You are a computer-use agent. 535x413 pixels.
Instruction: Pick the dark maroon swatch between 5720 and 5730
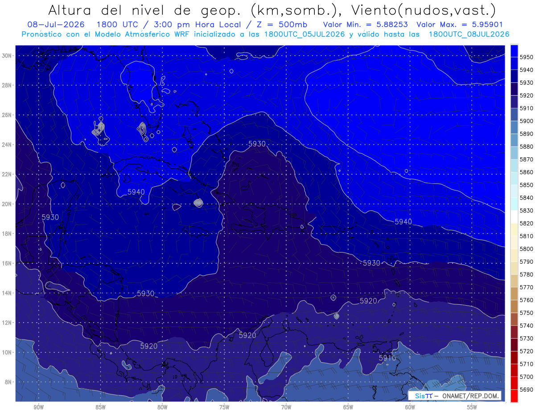click(x=514, y=344)
